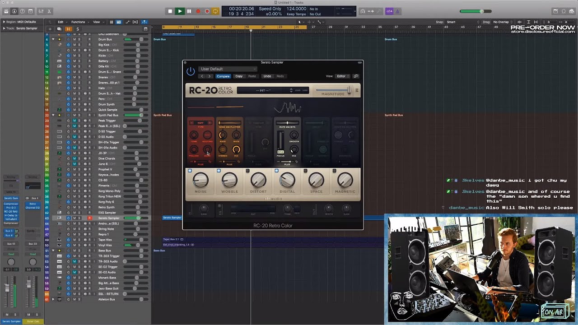Switch to the grid view button
The height and width of the screenshot is (325, 578).
[x=111, y=22]
